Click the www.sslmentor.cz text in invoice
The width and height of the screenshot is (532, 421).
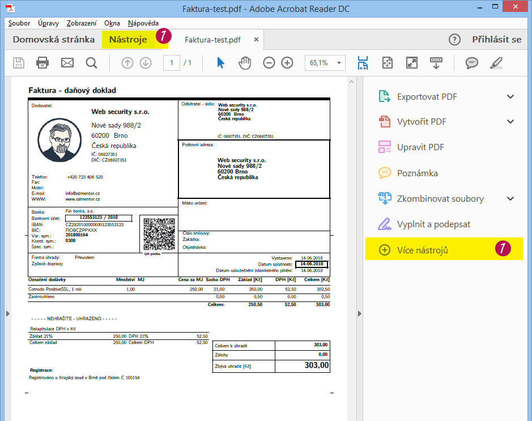coord(83,199)
